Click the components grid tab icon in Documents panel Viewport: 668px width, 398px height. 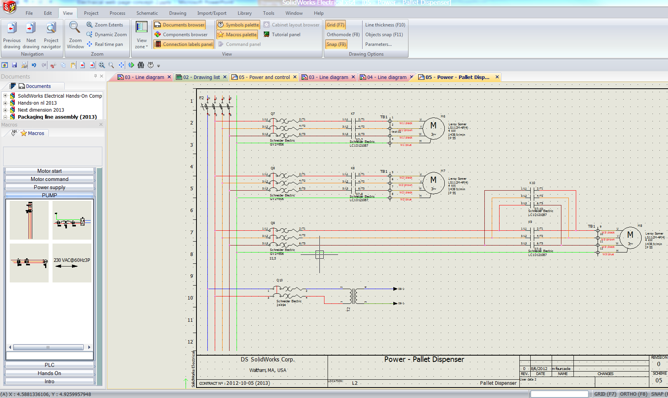tap(12, 86)
